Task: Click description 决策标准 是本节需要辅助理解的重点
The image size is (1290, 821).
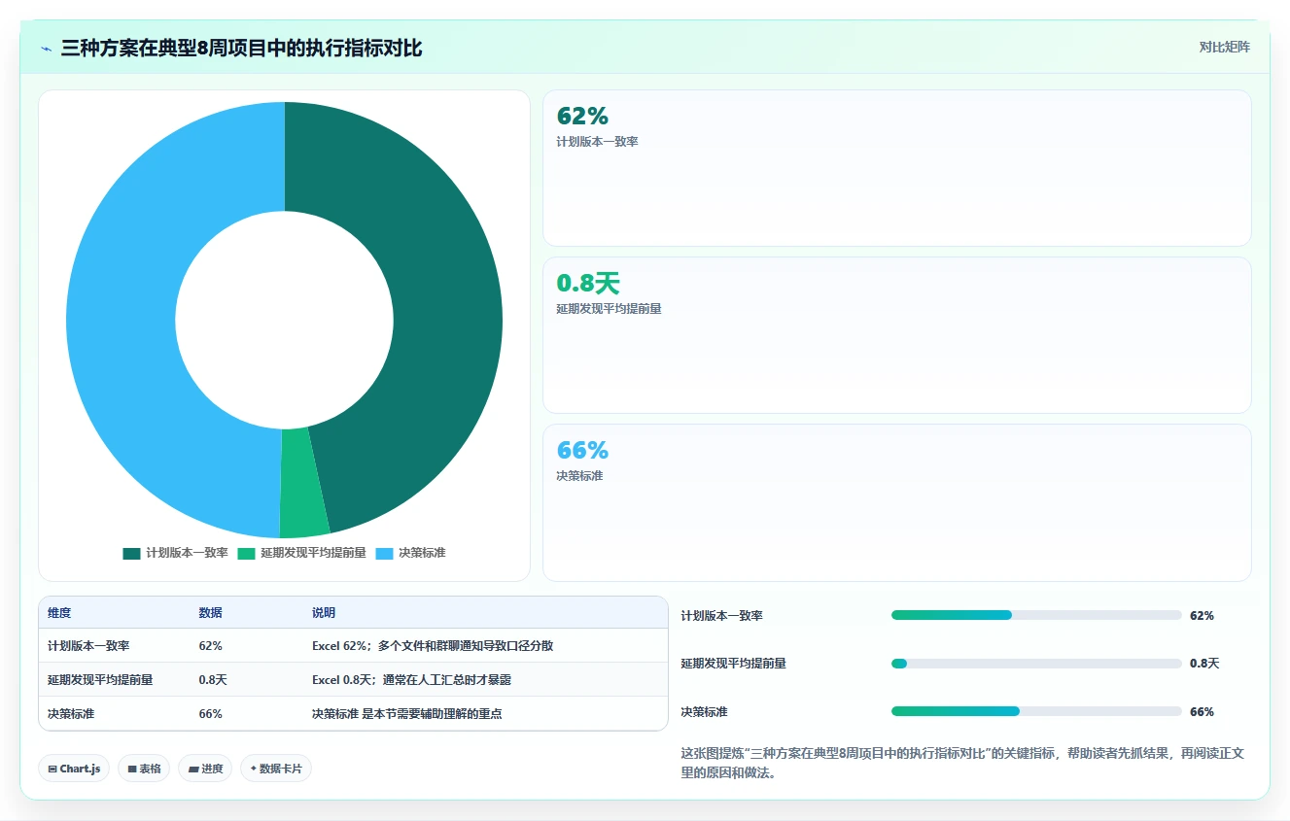Action: tap(406, 713)
